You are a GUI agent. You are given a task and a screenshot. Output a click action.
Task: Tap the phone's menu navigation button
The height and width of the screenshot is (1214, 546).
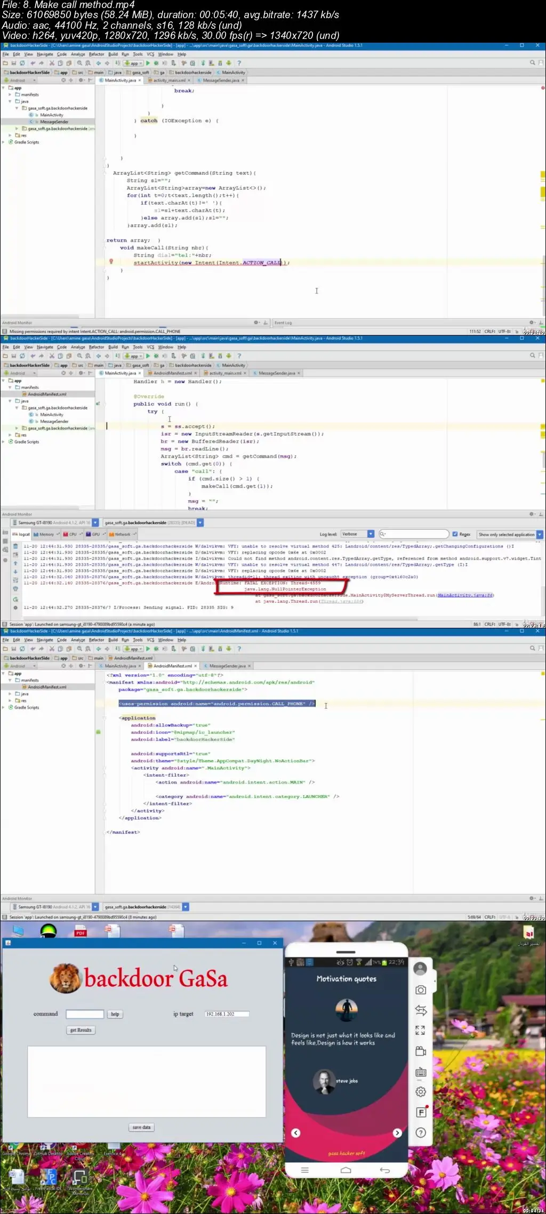point(305,1170)
